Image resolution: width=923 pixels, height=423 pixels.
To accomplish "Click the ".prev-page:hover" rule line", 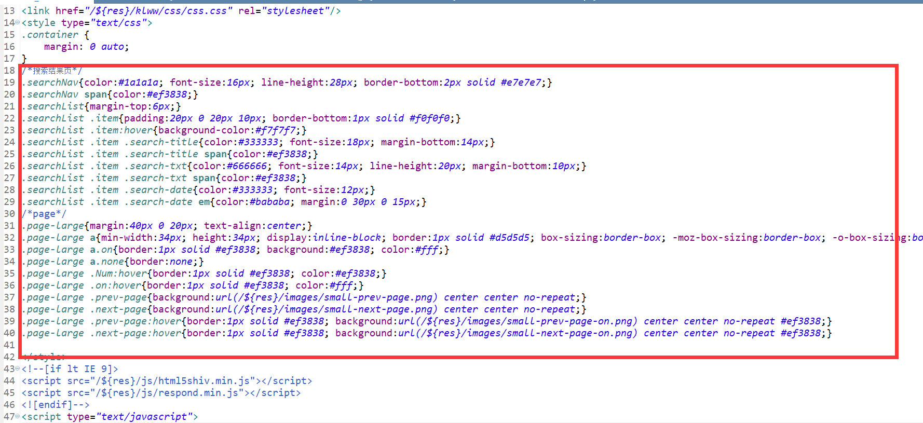I will click(x=427, y=321).
